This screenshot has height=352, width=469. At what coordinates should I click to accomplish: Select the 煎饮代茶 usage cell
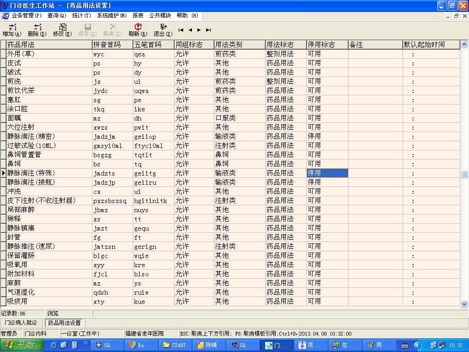click(x=49, y=90)
